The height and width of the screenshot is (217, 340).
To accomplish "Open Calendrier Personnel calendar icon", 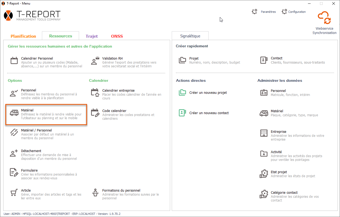I will (x=14, y=61).
